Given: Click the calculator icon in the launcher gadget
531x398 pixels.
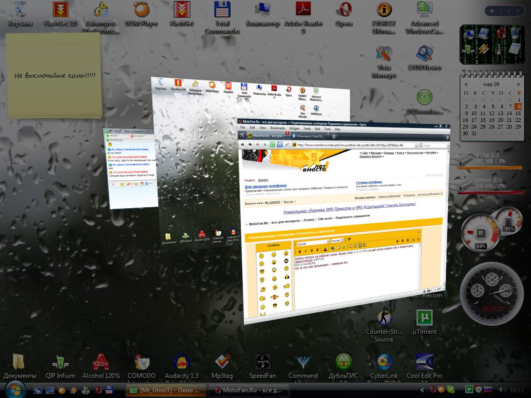Looking at the screenshot, I should point(515,47).
